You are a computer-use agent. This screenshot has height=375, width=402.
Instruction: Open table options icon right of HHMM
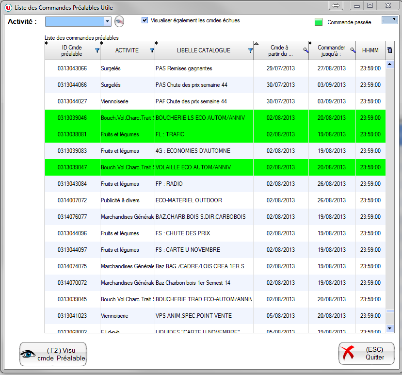click(x=390, y=50)
